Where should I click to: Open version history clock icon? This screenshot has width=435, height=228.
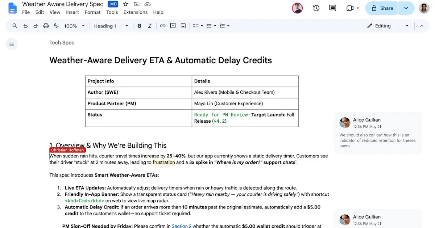pos(316,8)
